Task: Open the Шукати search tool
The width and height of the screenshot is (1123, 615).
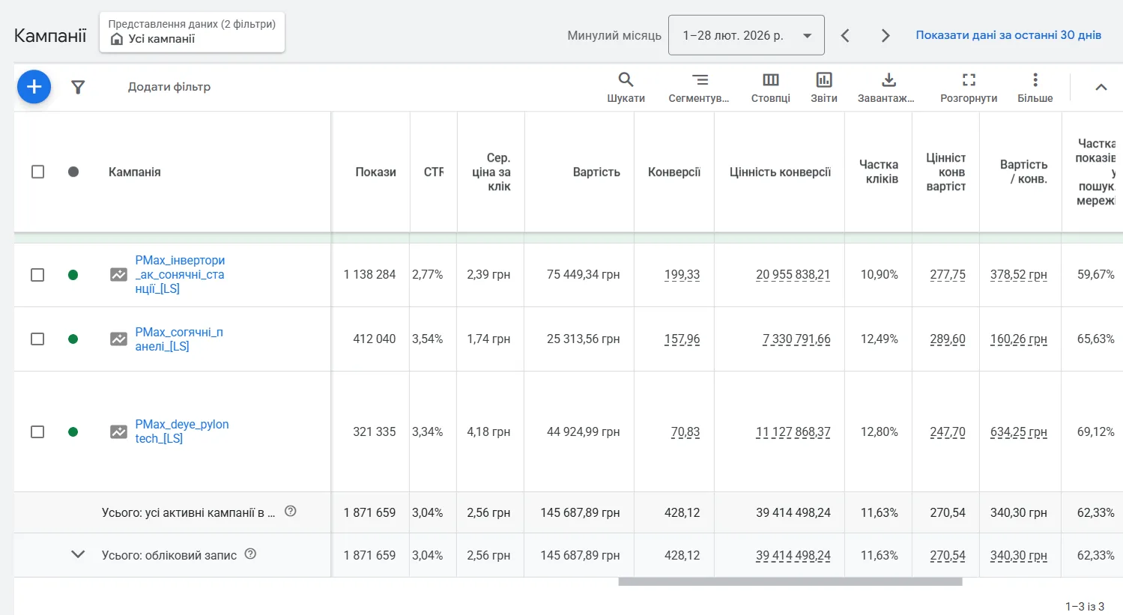Action: coord(626,88)
